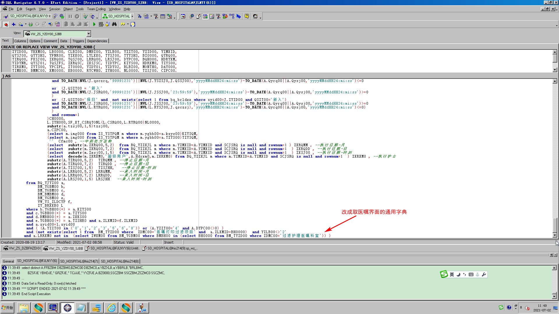
Task: Click the yellow question mark Help icon
Action: [x=247, y=16]
